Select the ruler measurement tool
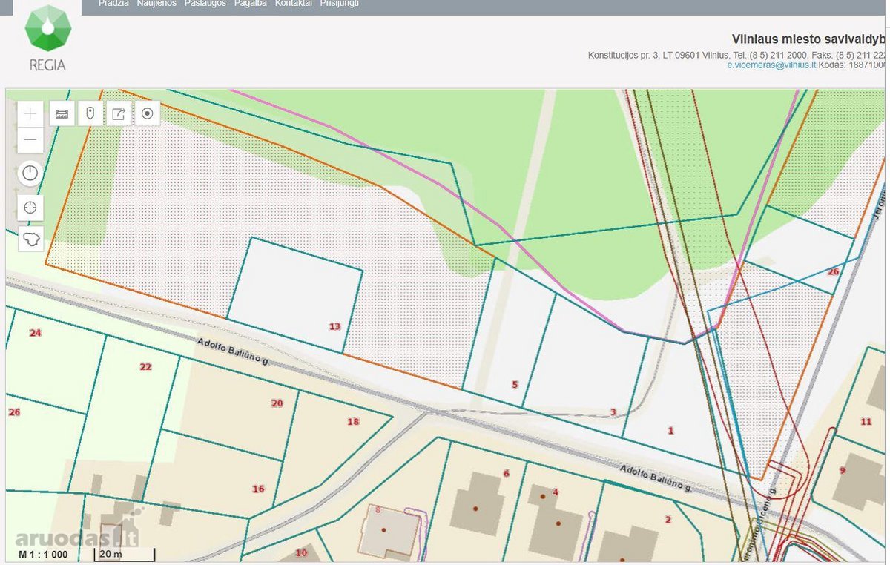 coord(62,113)
